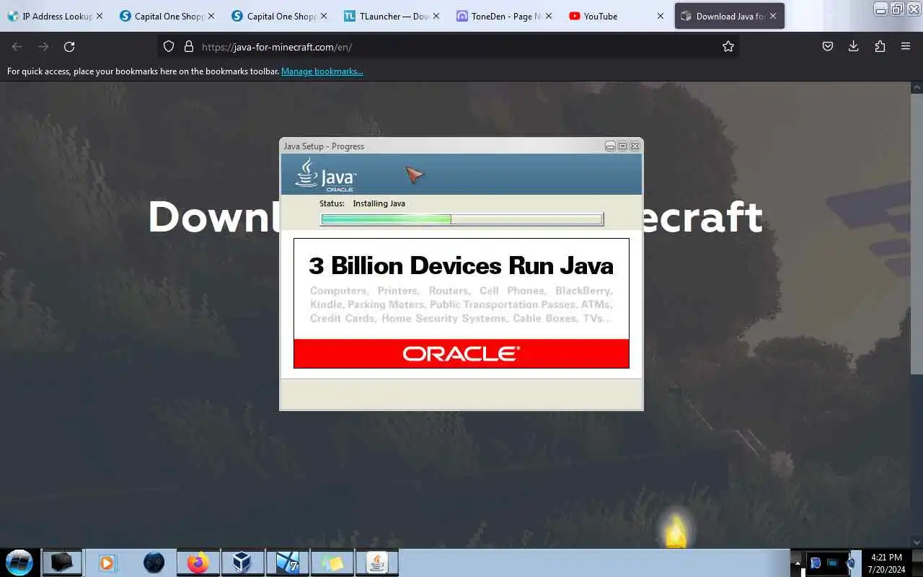The width and height of the screenshot is (923, 577).
Task: Close the Download Java tab
Action: click(x=772, y=16)
